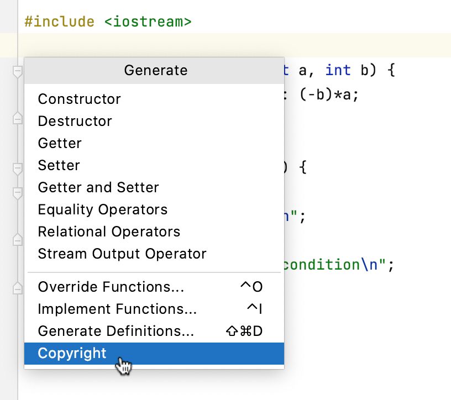Collapse the fold marker beside the Setter row
The height and width of the screenshot is (400, 451).
pos(18,168)
